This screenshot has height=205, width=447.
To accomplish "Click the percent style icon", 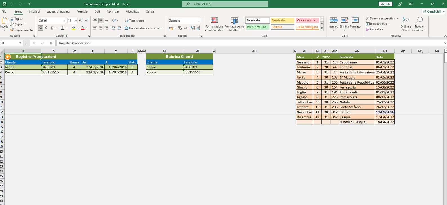I will [x=180, y=28].
